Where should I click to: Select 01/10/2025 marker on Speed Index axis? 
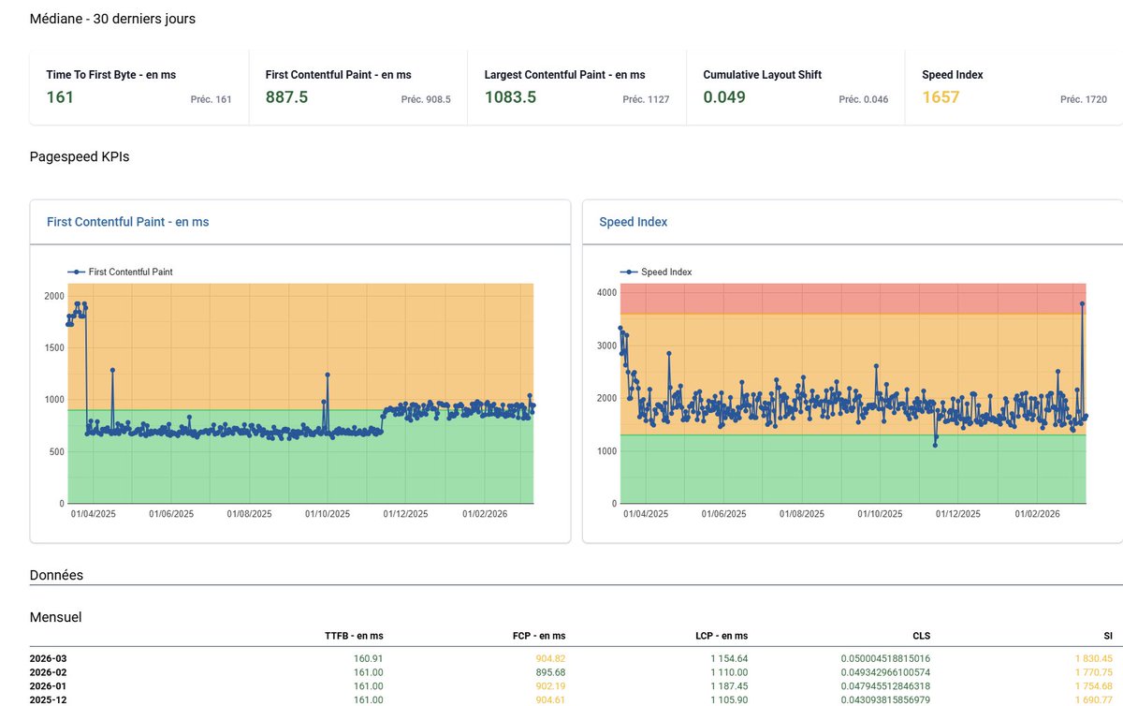click(x=880, y=514)
